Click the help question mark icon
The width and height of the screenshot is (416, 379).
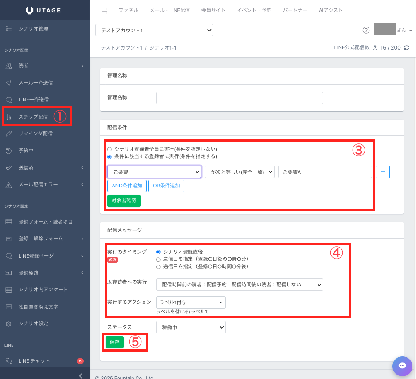point(366,30)
